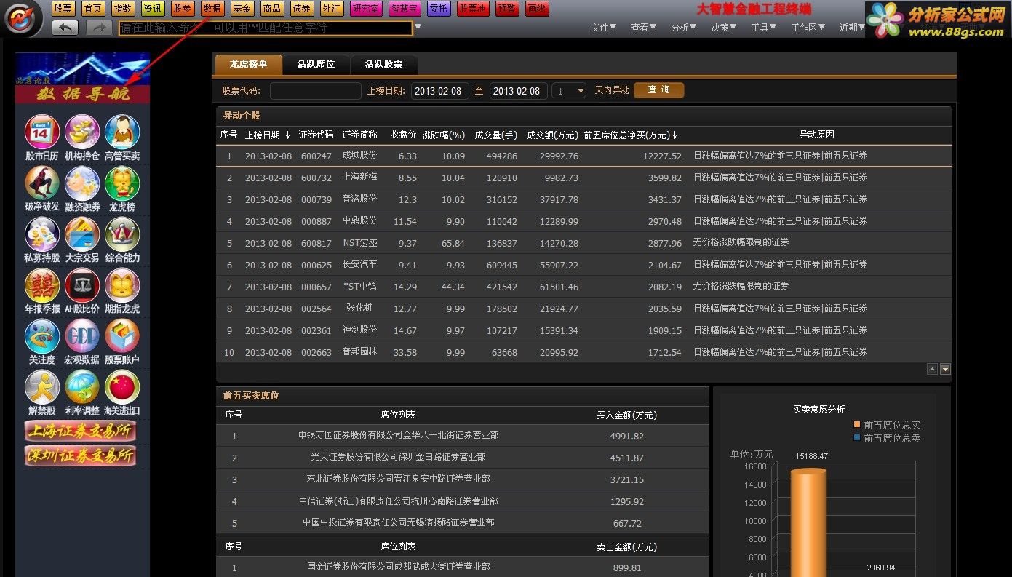Click the 首页 toolbar button
The width and height of the screenshot is (1012, 577).
click(x=92, y=9)
